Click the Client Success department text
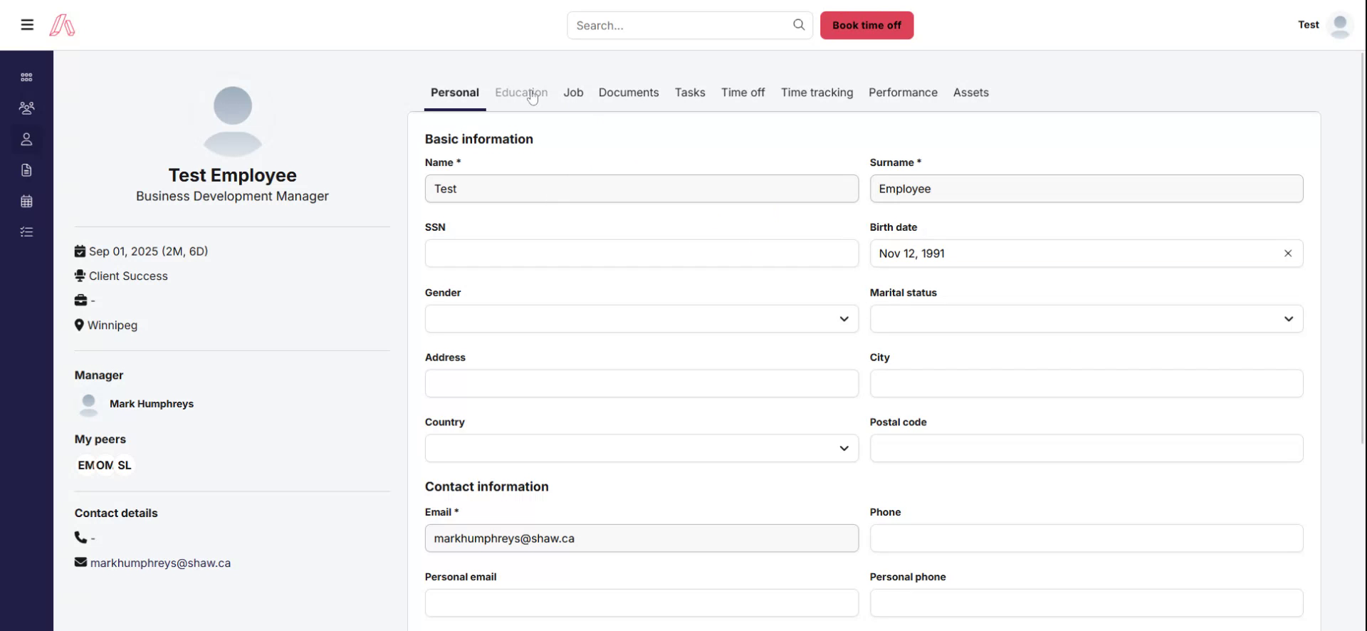The height and width of the screenshot is (631, 1367). click(128, 276)
